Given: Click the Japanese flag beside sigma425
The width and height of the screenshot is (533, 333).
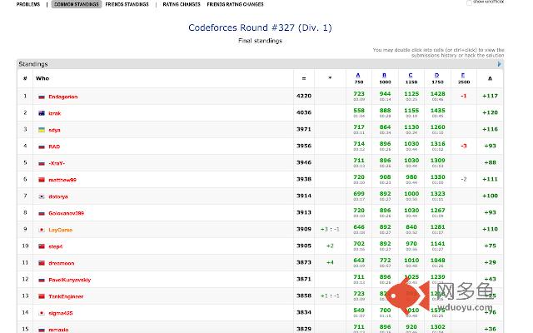Looking at the screenshot, I should [x=42, y=313].
